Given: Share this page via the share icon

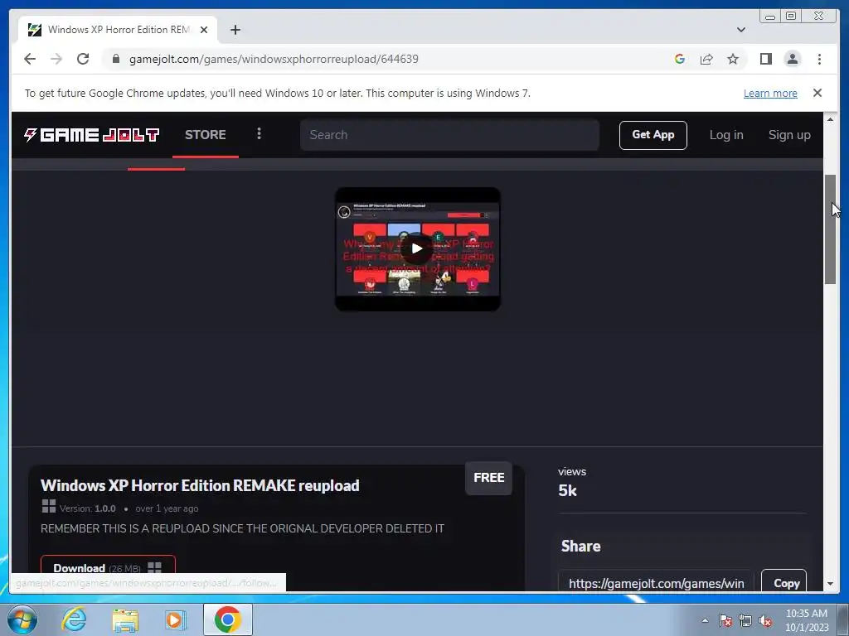Looking at the screenshot, I should click(x=706, y=59).
